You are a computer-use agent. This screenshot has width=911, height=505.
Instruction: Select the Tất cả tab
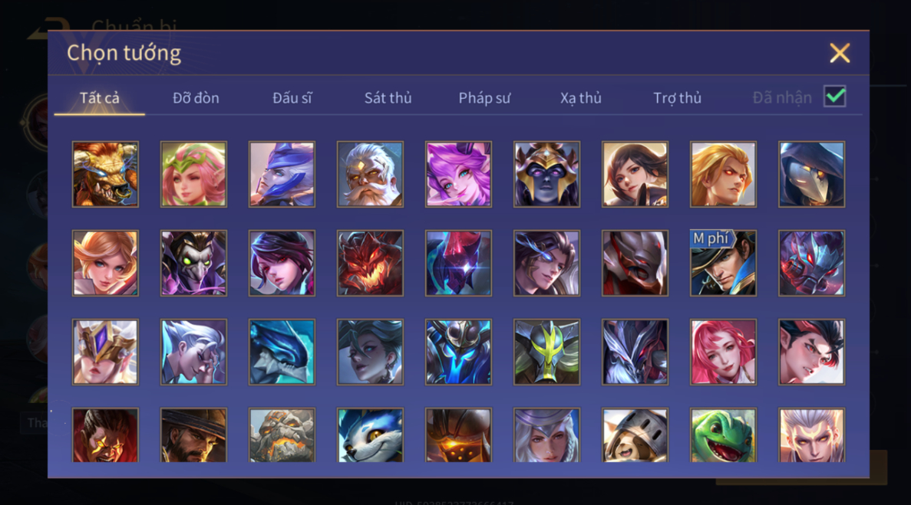point(99,97)
